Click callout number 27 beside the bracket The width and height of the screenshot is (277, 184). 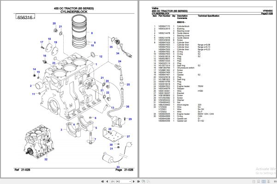coord(128,137)
